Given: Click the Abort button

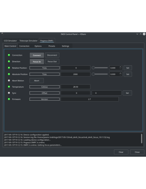Looking at the screenshot, I should pos(37,81).
